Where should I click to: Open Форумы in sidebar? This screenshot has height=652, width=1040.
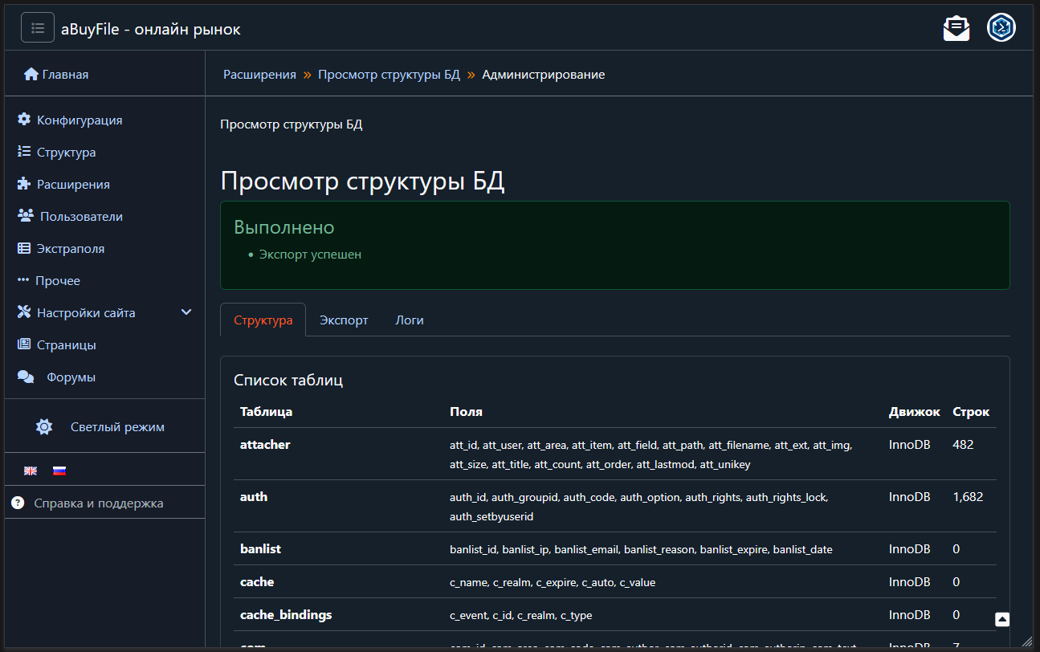(x=71, y=377)
